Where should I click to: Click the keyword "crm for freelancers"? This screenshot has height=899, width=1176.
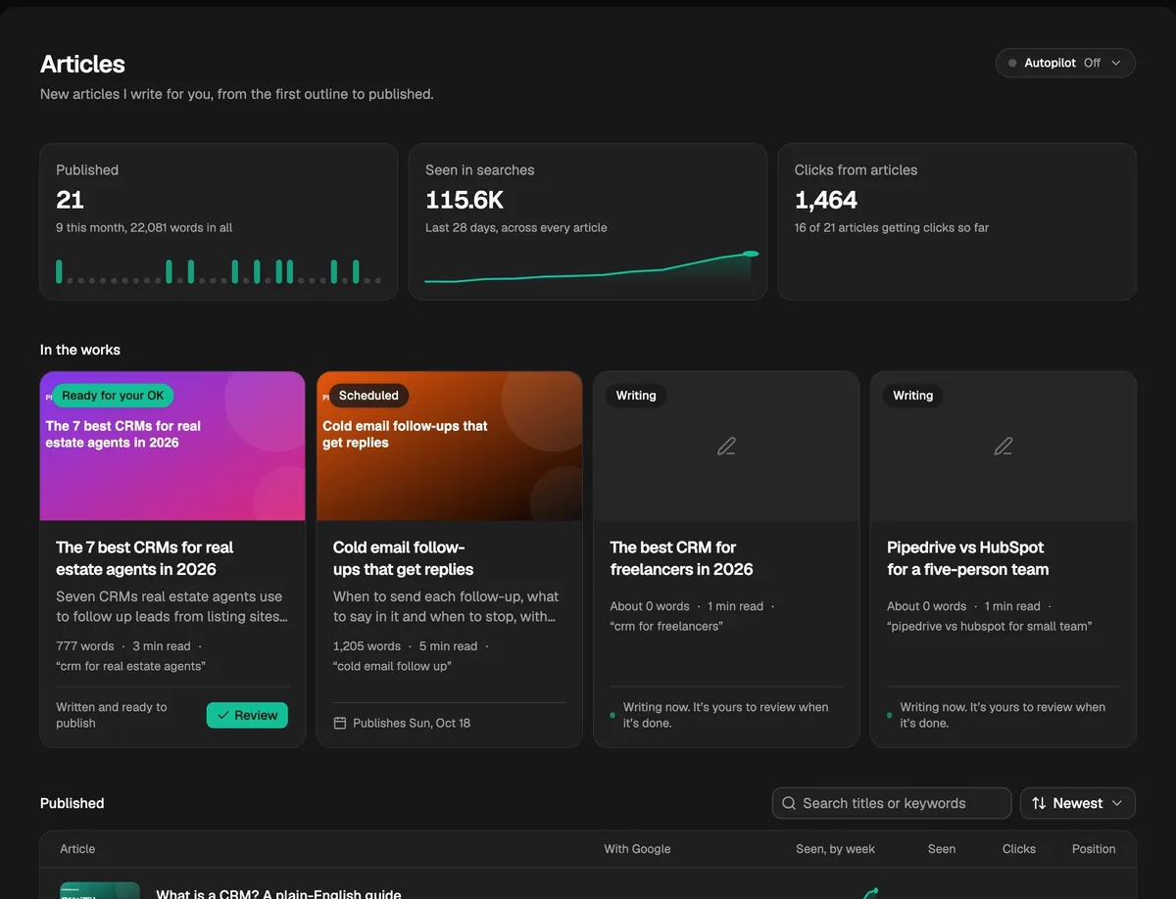point(666,626)
